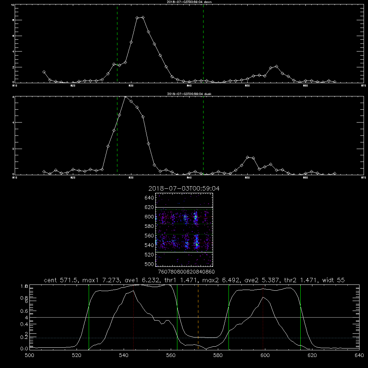Click the "600" label on bottom plot x-axis
Image resolution: width=368 pixels, height=368 pixels.
pos(265,355)
